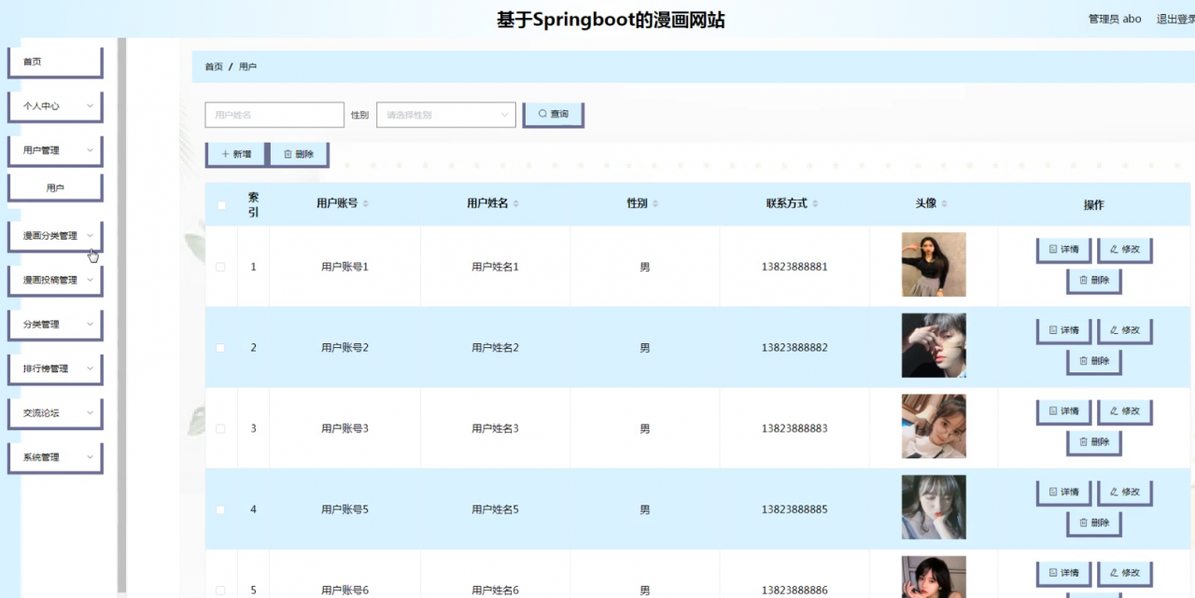The width and height of the screenshot is (1195, 598).
Task: Click 首页 in the breadcrumb
Action: pos(214,67)
